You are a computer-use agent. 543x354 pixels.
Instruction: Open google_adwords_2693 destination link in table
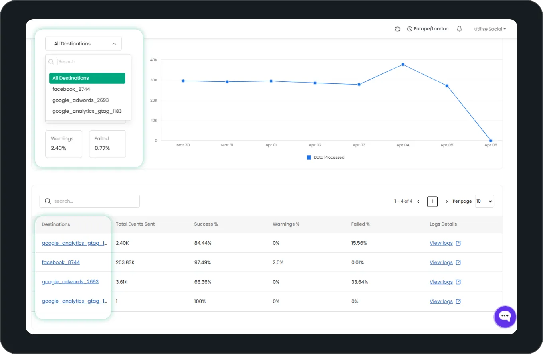click(x=70, y=282)
